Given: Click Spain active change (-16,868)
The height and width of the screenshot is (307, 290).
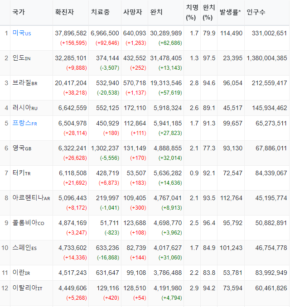Looking at the screenshot, I should pyautogui.click(x=108, y=257).
